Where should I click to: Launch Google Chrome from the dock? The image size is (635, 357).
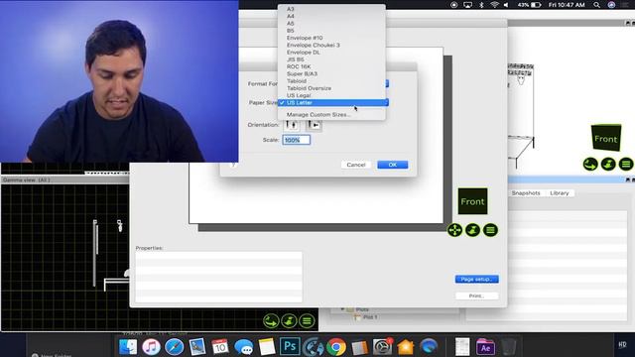click(x=336, y=347)
